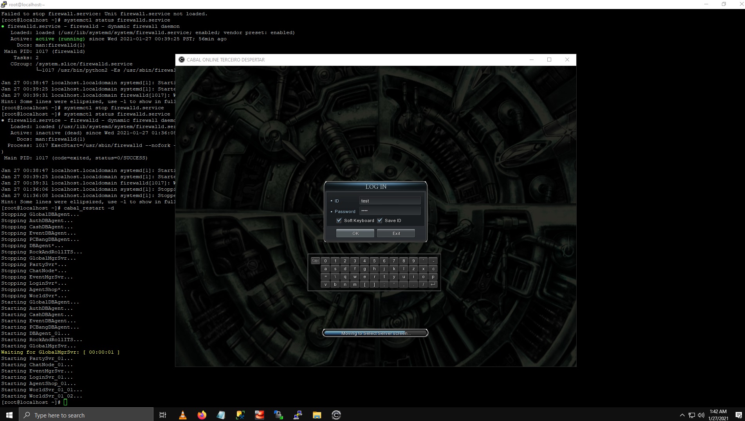This screenshot has height=421, width=745.
Task: Tap the 's' key on soft keyboard
Action: point(335,269)
